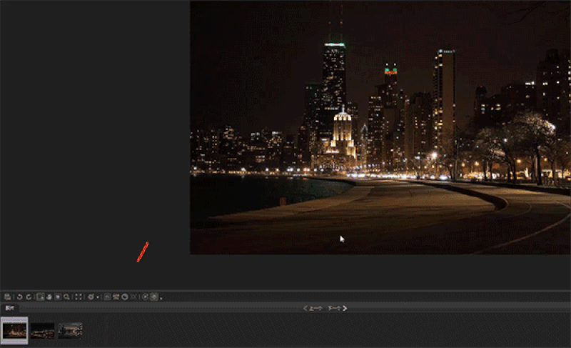Click the round color wheel toolbar icon

tap(124, 297)
